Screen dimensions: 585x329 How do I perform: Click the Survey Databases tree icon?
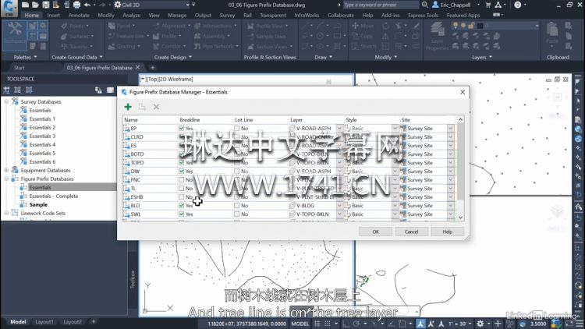click(15, 101)
